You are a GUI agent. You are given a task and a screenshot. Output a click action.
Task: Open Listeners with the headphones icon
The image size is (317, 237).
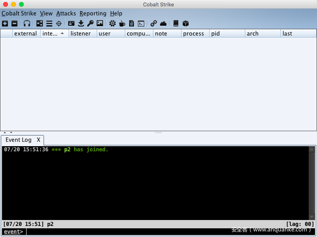(27, 23)
